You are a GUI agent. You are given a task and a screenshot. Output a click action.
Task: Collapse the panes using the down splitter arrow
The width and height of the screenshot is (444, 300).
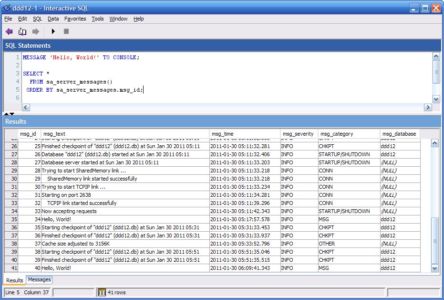point(12,114)
